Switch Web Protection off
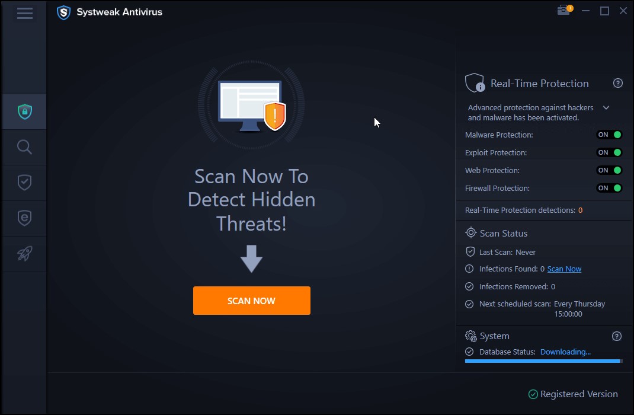 [609, 170]
